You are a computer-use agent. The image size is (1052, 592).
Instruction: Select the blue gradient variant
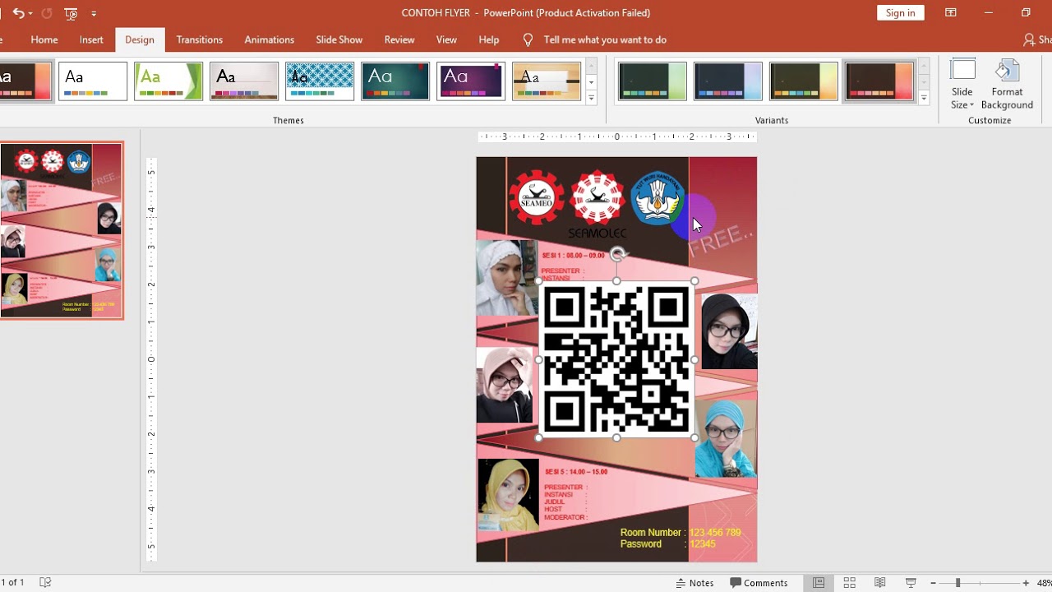(728, 81)
